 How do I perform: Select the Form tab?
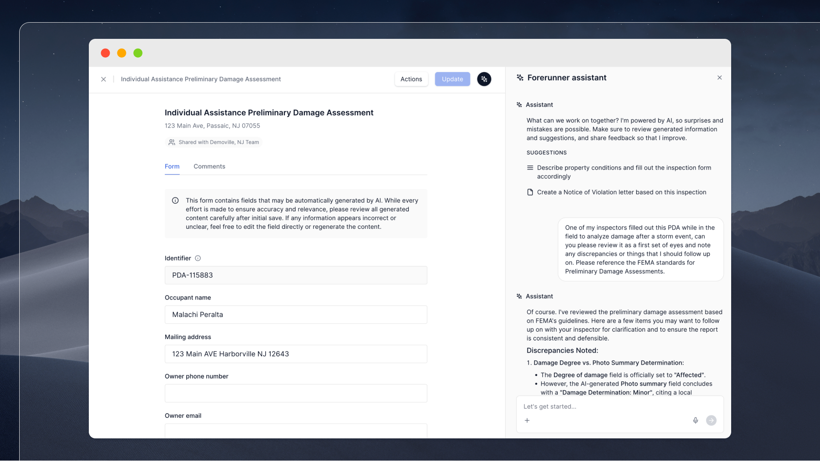pos(172,166)
